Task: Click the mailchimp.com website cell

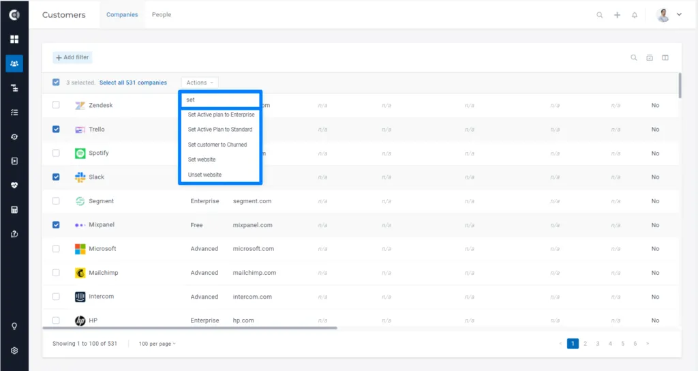Action: pos(255,273)
